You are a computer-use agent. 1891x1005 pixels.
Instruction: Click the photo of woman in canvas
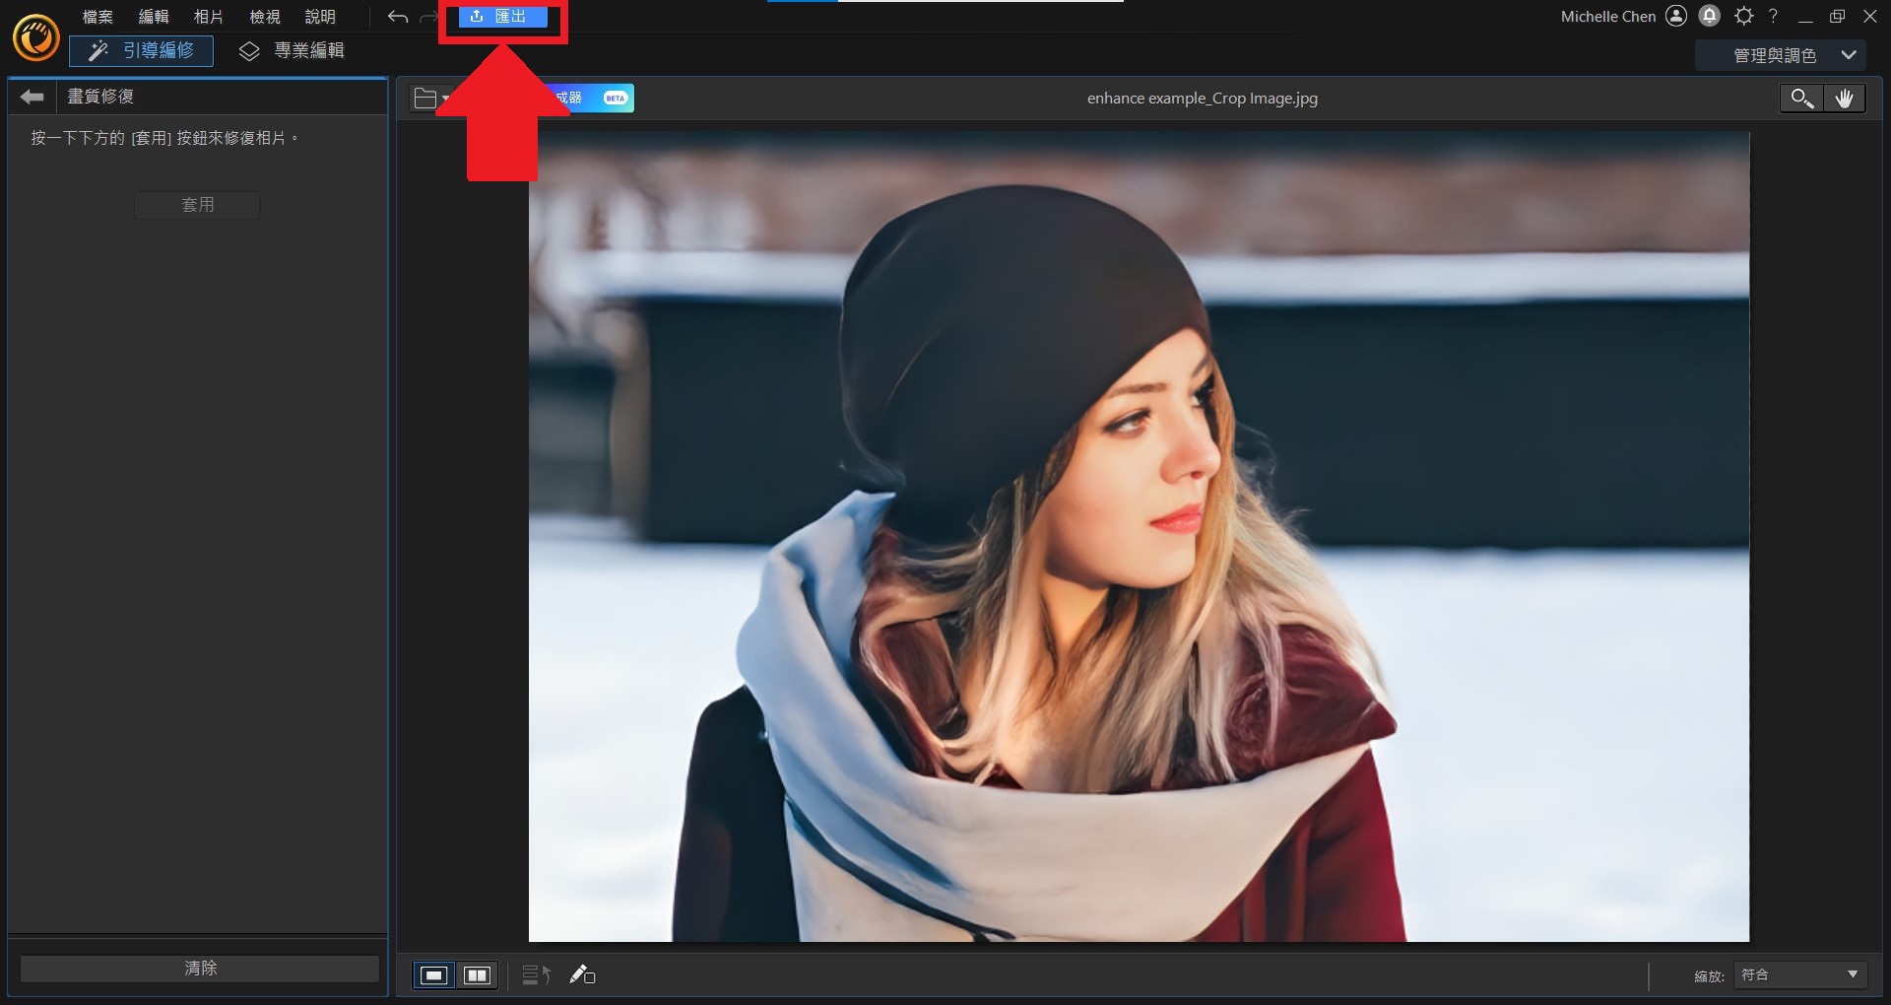tap(1139, 536)
